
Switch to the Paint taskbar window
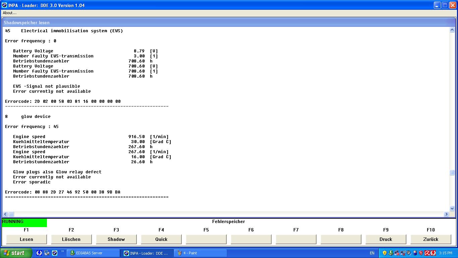coord(201,253)
